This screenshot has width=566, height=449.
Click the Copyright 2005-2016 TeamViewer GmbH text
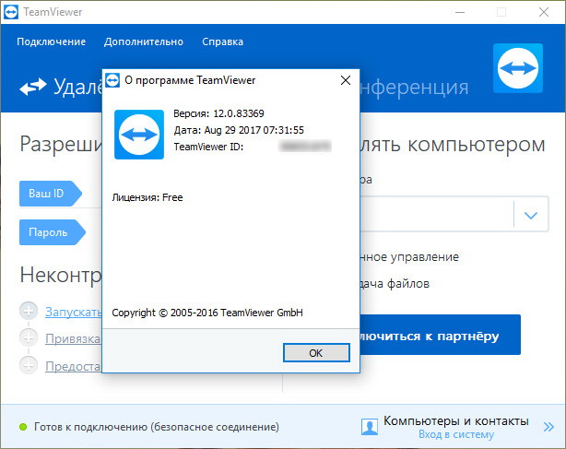coord(207,313)
